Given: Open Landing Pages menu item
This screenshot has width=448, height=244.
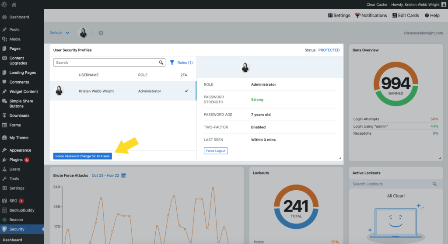Looking at the screenshot, I should [x=23, y=73].
